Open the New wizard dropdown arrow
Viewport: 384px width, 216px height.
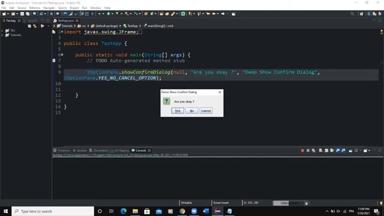(8, 14)
